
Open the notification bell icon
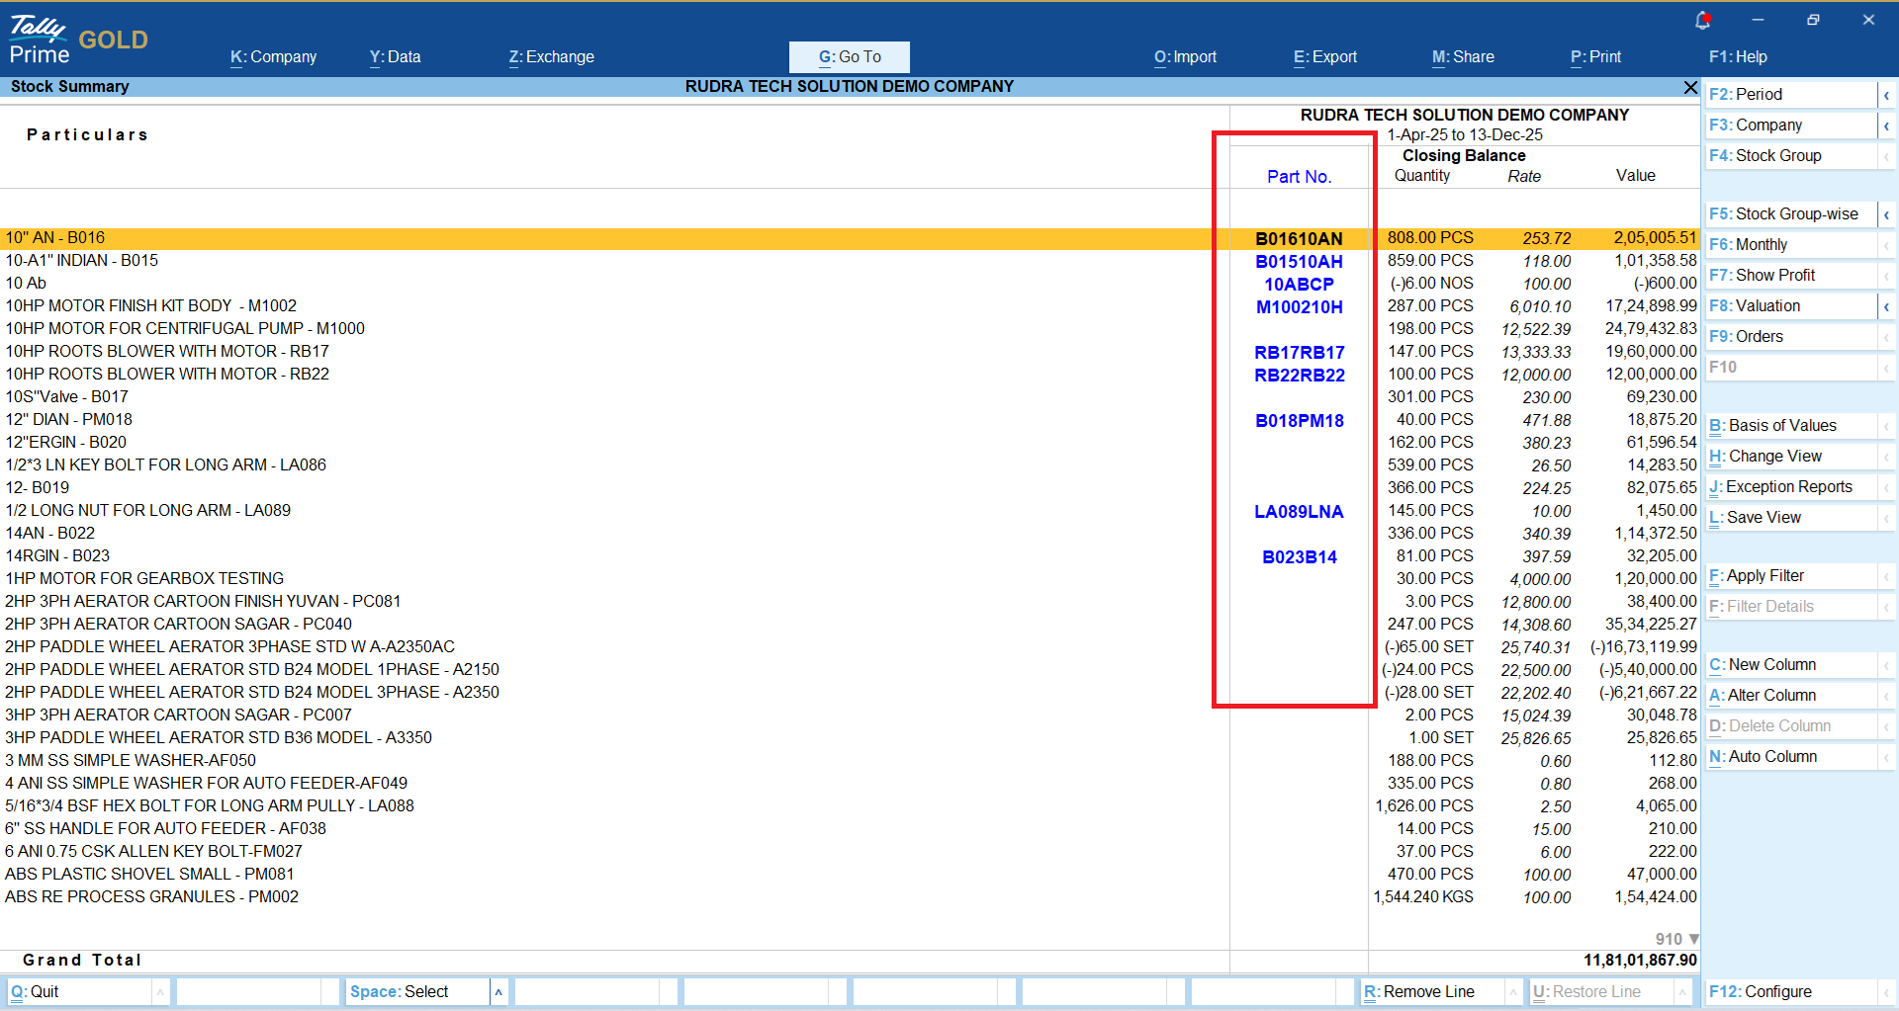pos(1702,20)
